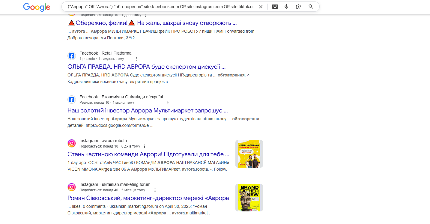Click the 'Instagram · ukrainian.marketing.forum' source text
Viewport: 430px width, 224px height.
pos(115,184)
